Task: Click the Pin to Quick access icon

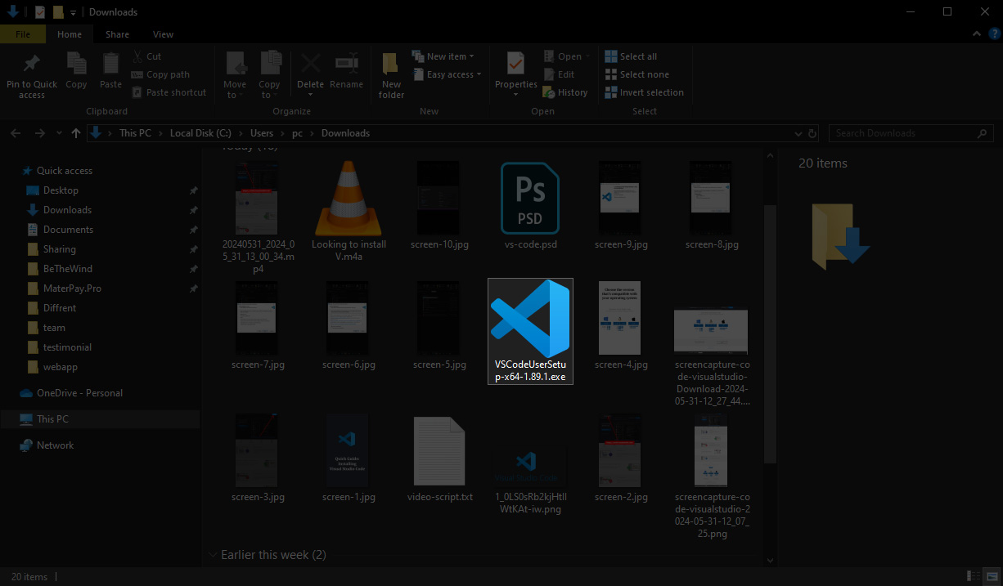Action: pos(31,64)
